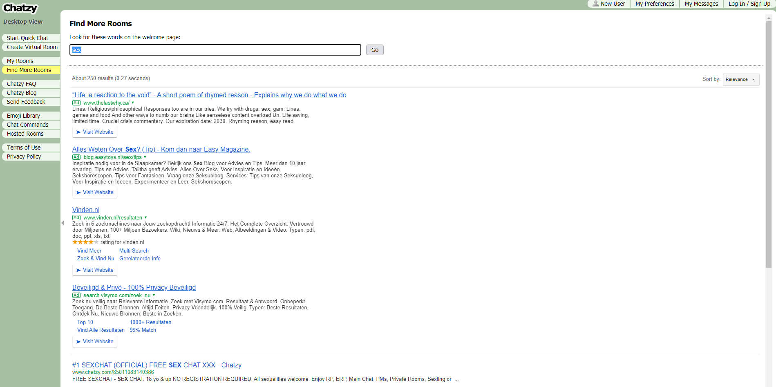Collapse the sidebar with the arrow handle
This screenshot has height=387, width=776.
tap(63, 223)
